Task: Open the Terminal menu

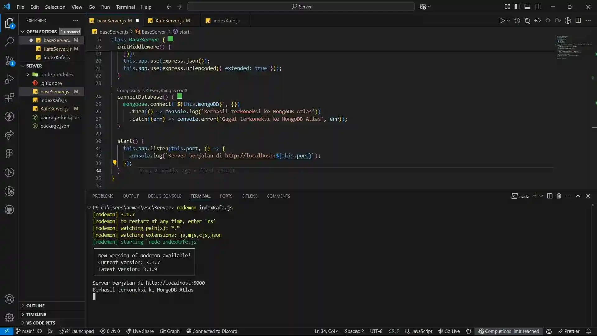Action: 125,7
